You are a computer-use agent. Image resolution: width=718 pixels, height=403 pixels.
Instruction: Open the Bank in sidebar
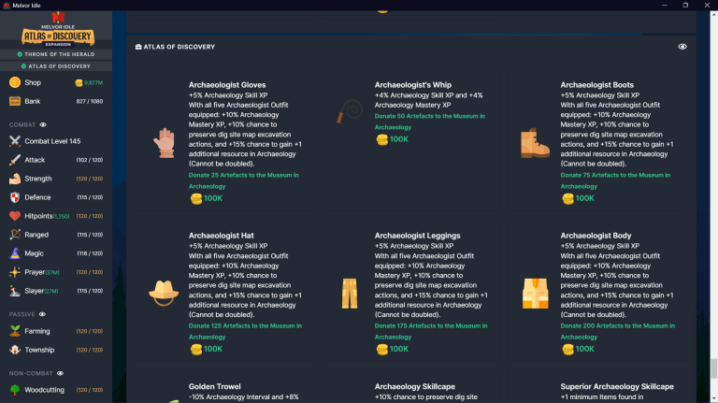[33, 101]
